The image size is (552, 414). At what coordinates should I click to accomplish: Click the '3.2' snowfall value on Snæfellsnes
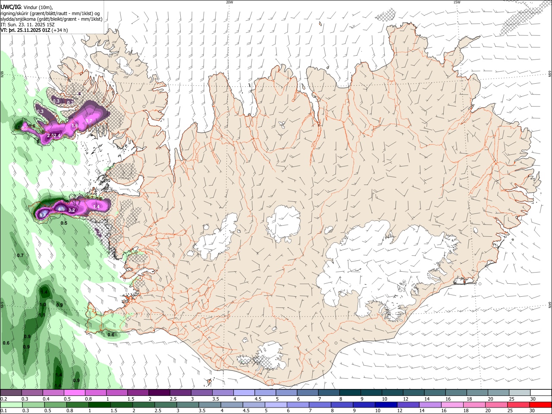(72, 210)
